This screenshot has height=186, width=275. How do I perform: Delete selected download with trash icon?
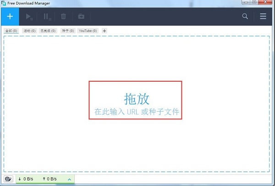(x=63, y=17)
